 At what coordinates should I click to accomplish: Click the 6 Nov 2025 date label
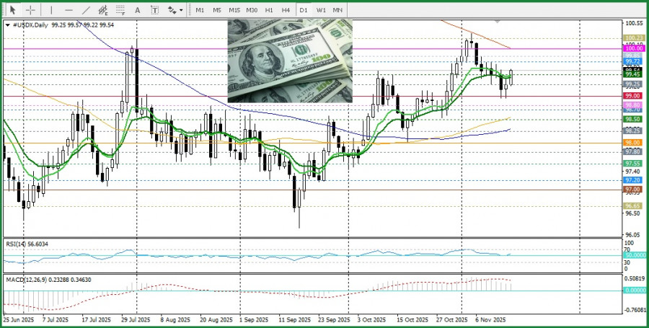[490, 321]
